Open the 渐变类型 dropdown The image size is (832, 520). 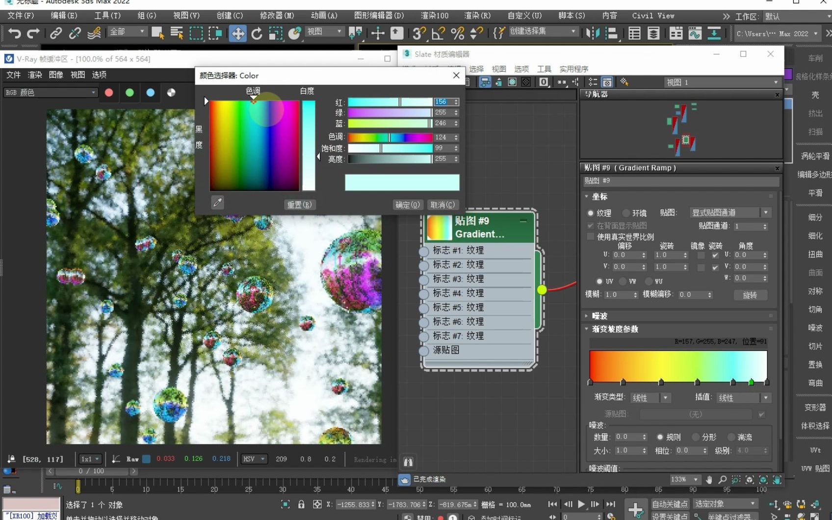[x=650, y=397]
